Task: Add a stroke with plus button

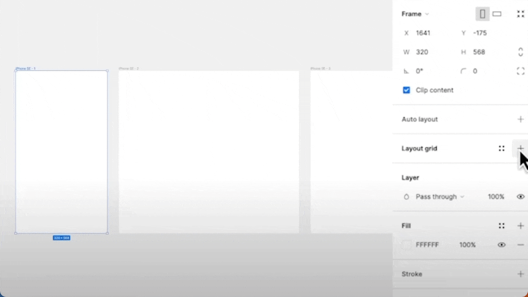Action: [520, 274]
